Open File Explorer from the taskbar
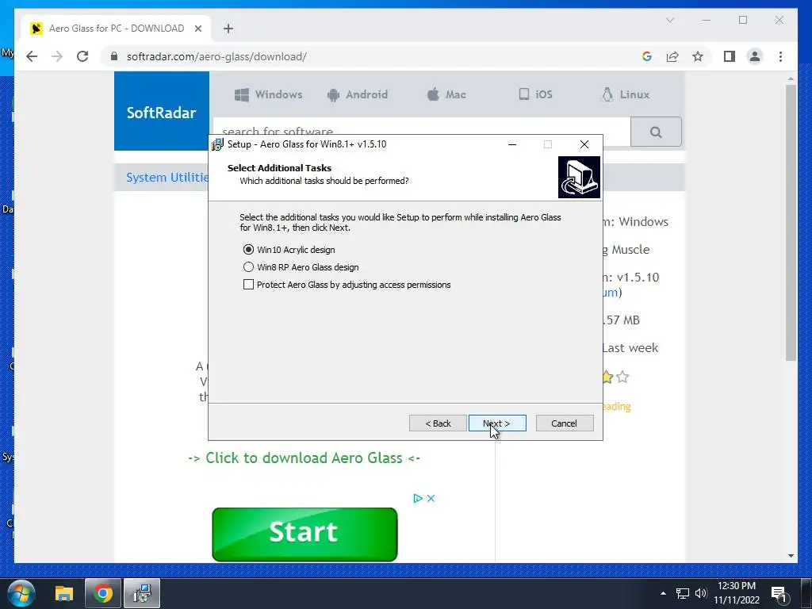Screen dimensions: 812x609 coord(64,593)
